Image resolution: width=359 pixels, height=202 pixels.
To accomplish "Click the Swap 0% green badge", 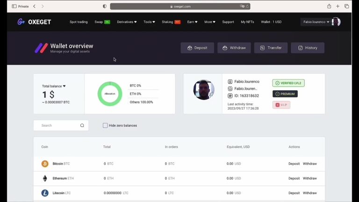I will pos(107,22).
